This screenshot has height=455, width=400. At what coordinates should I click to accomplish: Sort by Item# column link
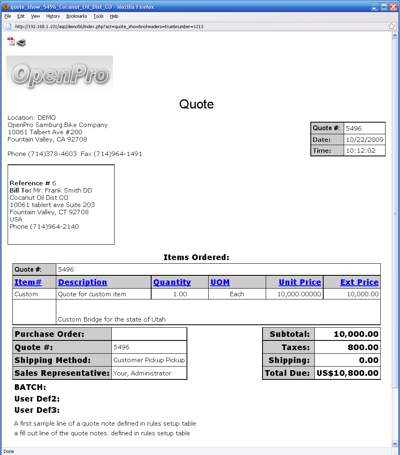28,282
